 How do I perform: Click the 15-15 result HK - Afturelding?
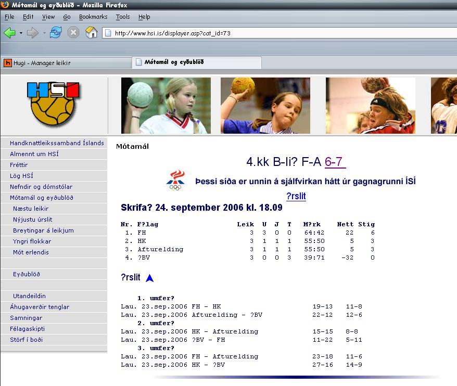coord(323,331)
